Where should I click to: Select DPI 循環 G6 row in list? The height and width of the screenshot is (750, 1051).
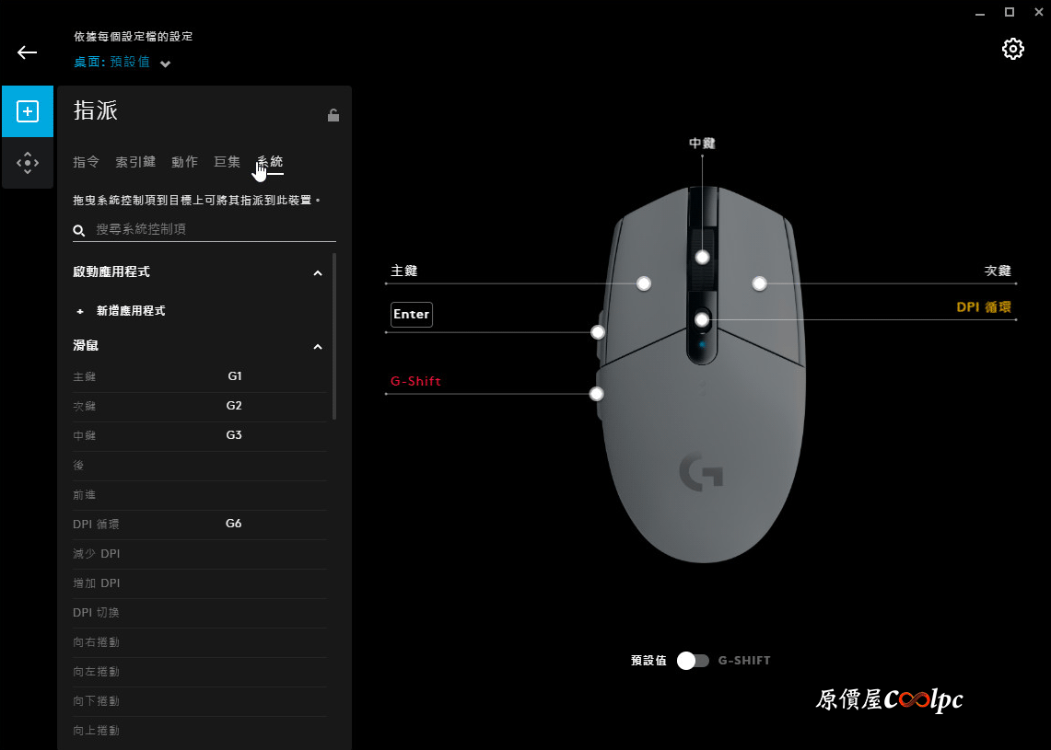(200, 525)
